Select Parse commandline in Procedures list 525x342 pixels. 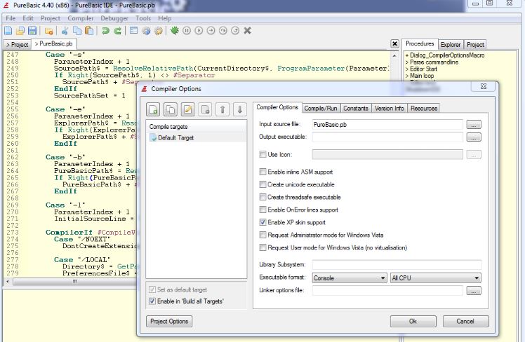pos(434,62)
